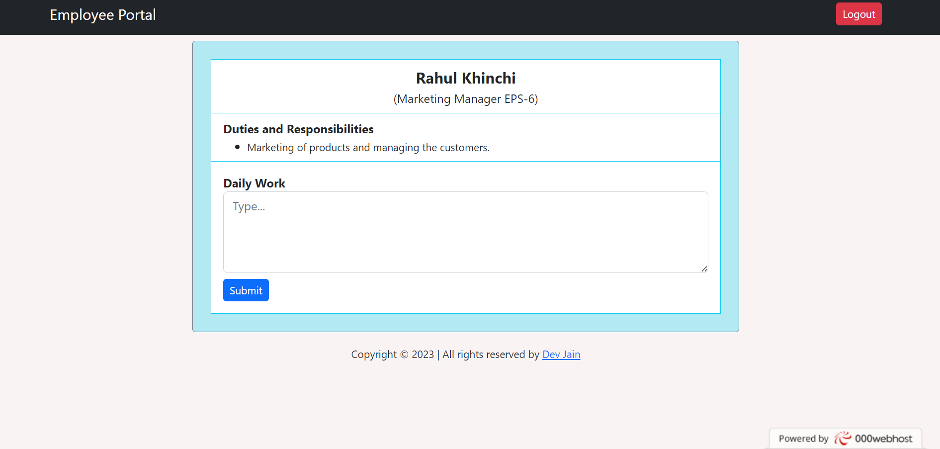940x449 pixels.
Task: Open the Dev Jain link
Action: click(x=561, y=354)
